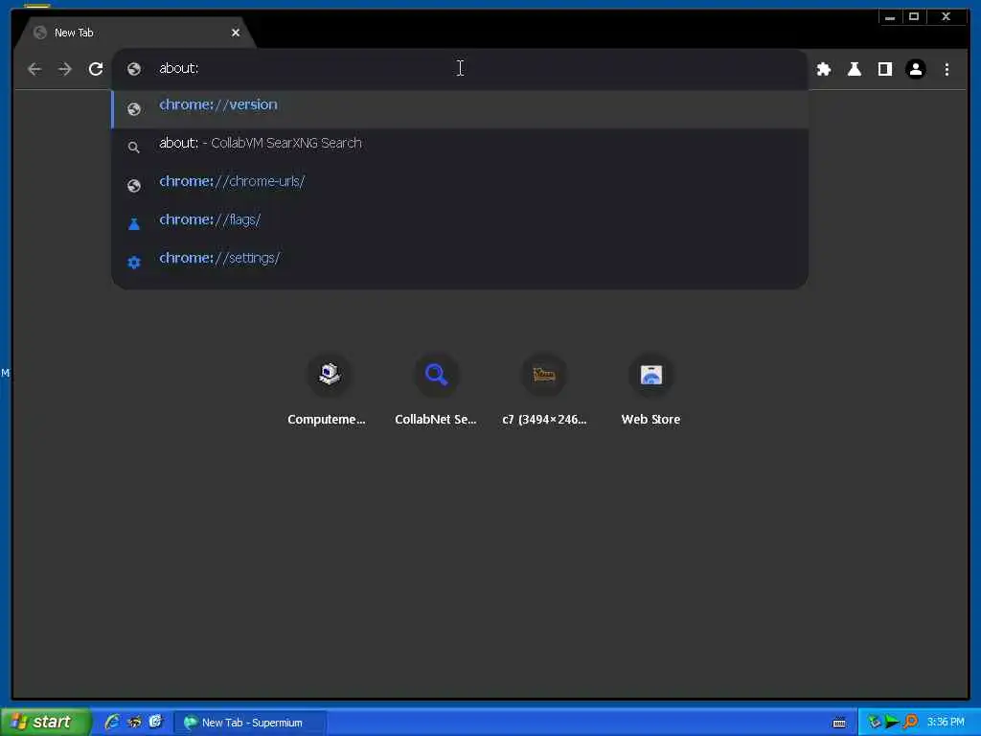Open the Experiments flask icon in toolbar
The image size is (981, 736).
click(854, 69)
